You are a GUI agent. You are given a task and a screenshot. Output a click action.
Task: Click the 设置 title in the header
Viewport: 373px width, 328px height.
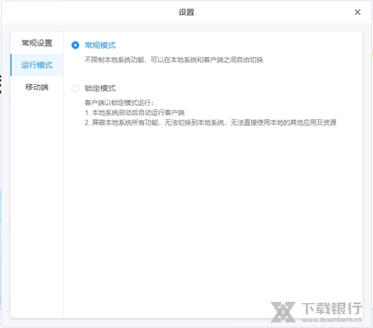tap(186, 12)
